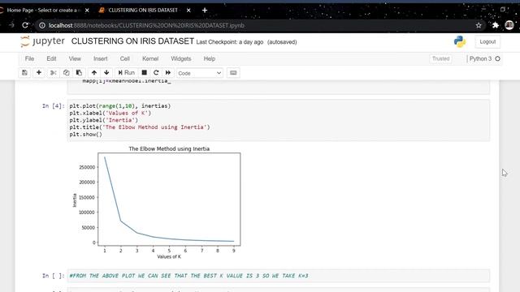
Task: Save the notebook with the floppy disk icon
Action: (x=24, y=72)
